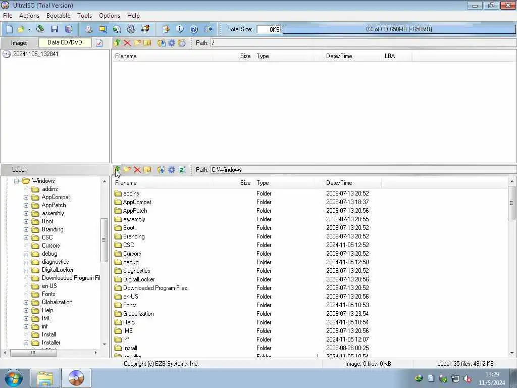Click the Data CD/DVD image type box

(65, 42)
